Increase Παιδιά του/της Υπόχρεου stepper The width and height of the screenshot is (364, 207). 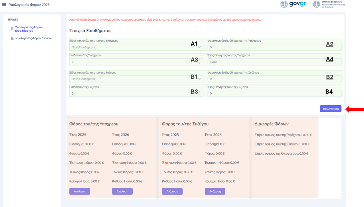click(x=199, y=60)
